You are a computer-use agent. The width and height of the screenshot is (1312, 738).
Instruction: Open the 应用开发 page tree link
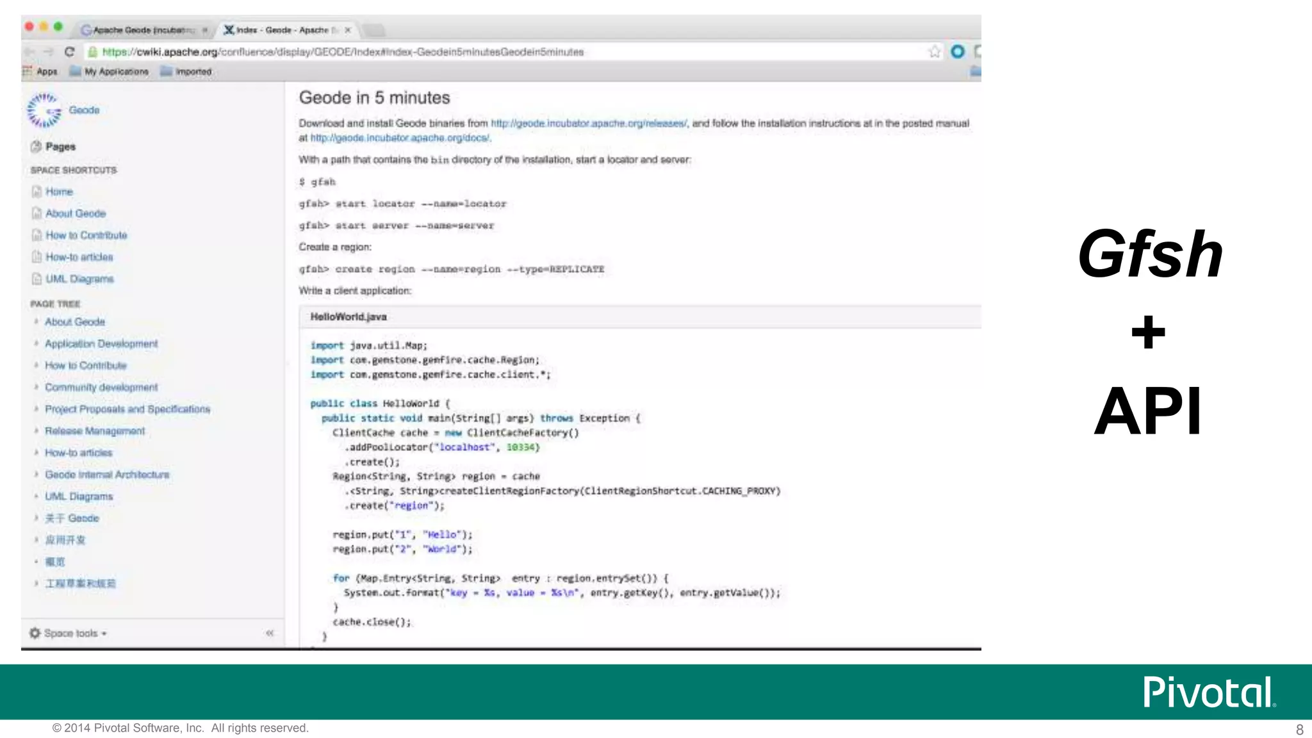(65, 539)
